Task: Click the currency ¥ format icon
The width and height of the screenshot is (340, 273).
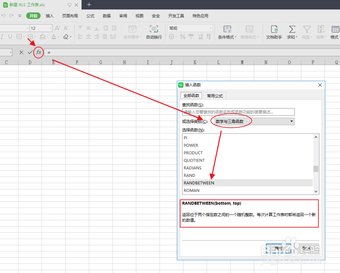Action: [x=171, y=37]
